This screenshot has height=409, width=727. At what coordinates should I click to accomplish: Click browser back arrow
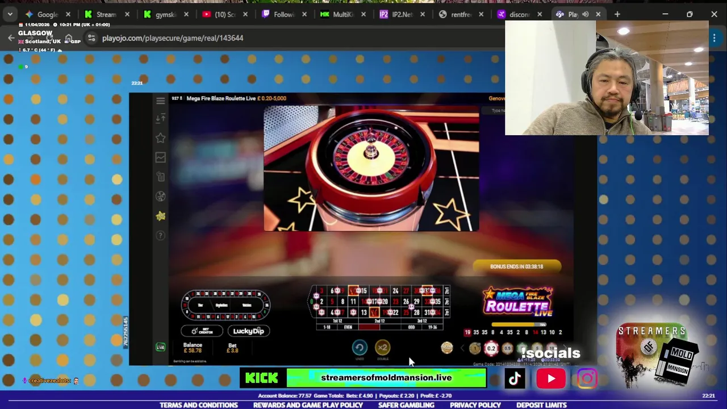coord(11,38)
